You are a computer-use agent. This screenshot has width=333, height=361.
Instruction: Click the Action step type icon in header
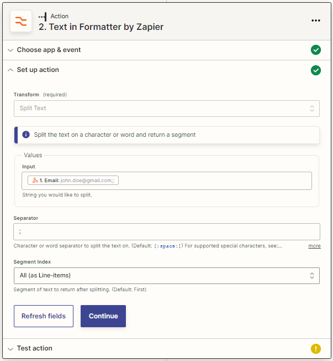(43, 17)
